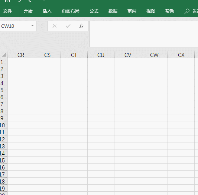
Task: Open the 页面布局 ribbon tab
Action: 70,11
